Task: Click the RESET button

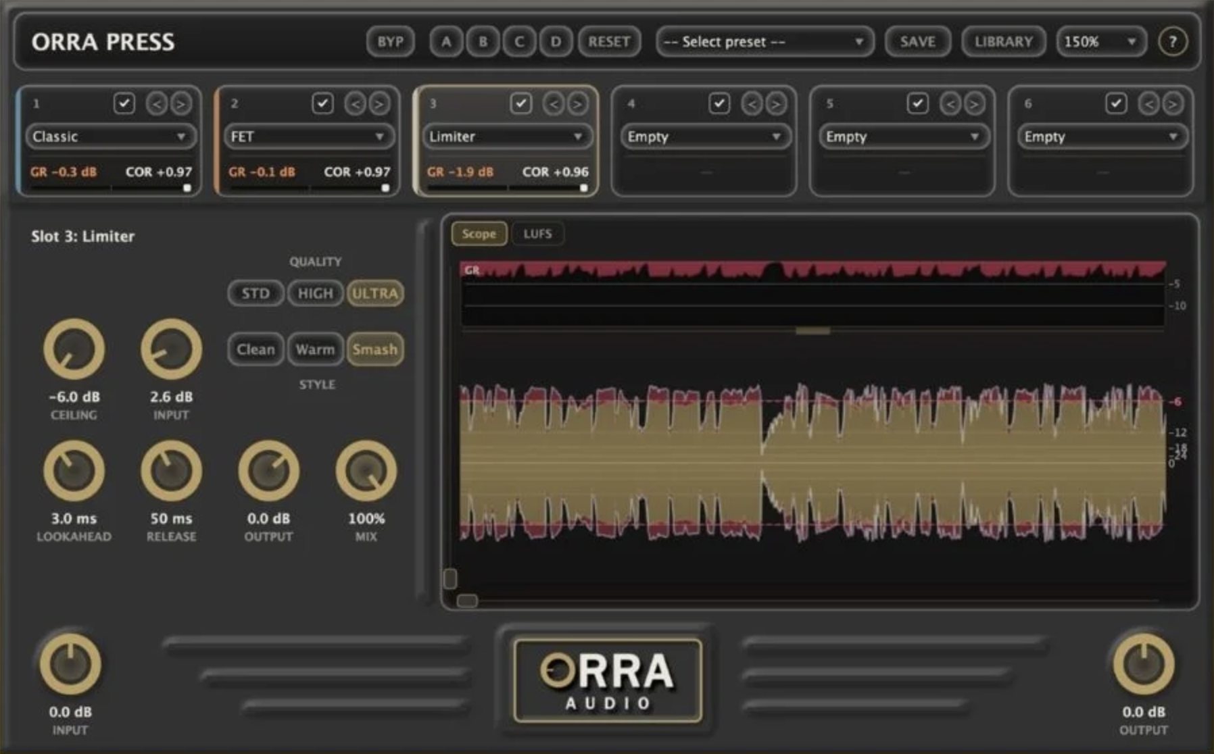Action: point(609,42)
